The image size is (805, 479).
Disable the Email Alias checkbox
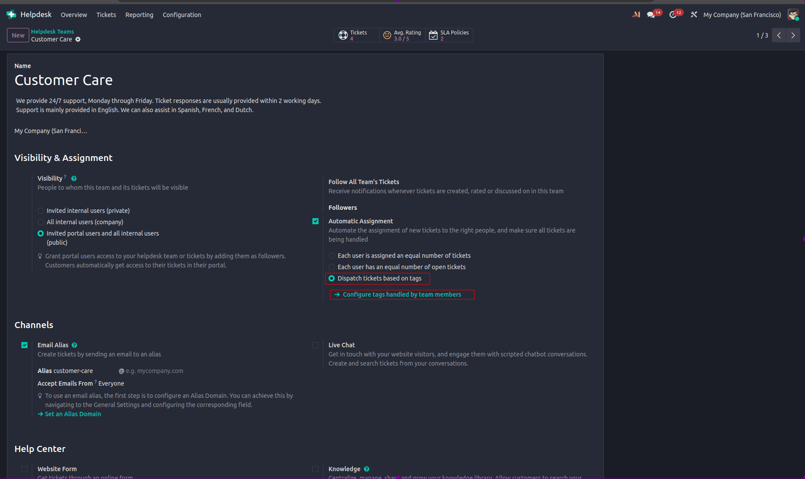[x=24, y=345]
